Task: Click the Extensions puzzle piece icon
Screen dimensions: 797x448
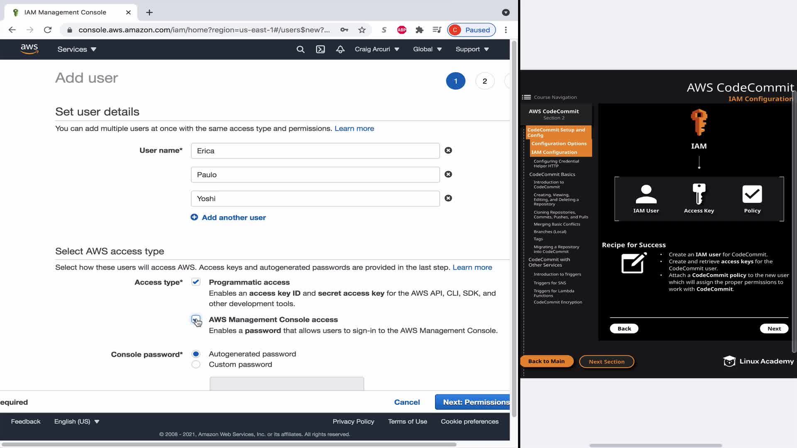Action: pos(419,30)
